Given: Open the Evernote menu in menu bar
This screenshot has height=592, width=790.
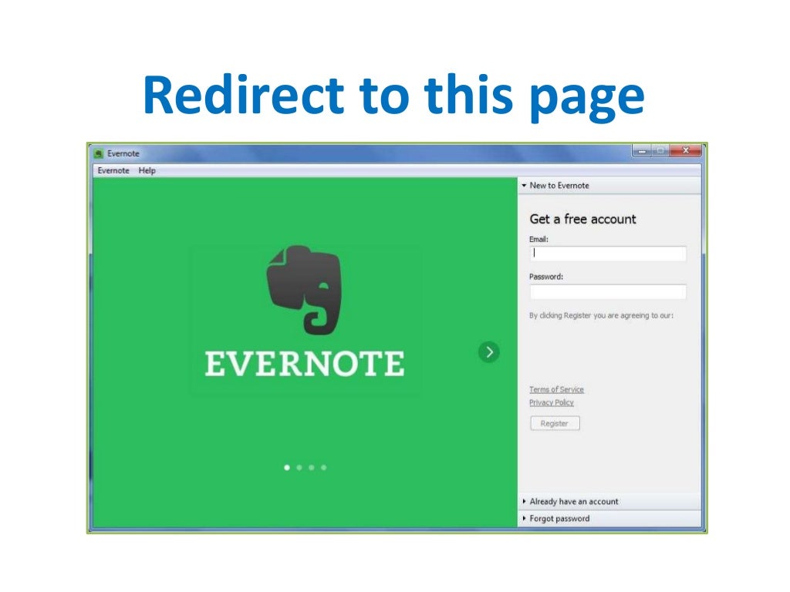Looking at the screenshot, I should (x=113, y=170).
